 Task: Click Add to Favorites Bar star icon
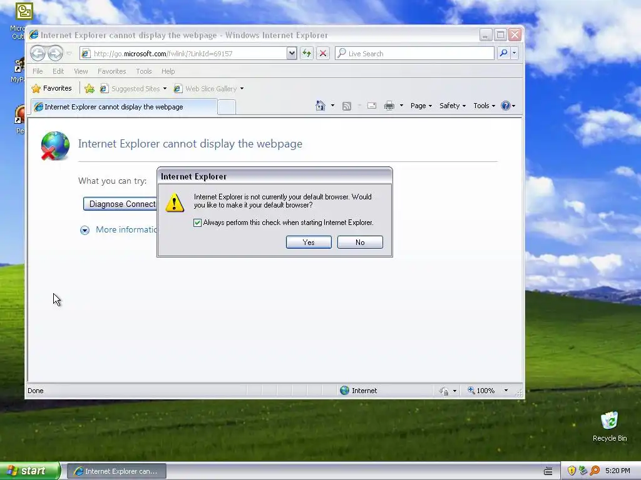[90, 88]
